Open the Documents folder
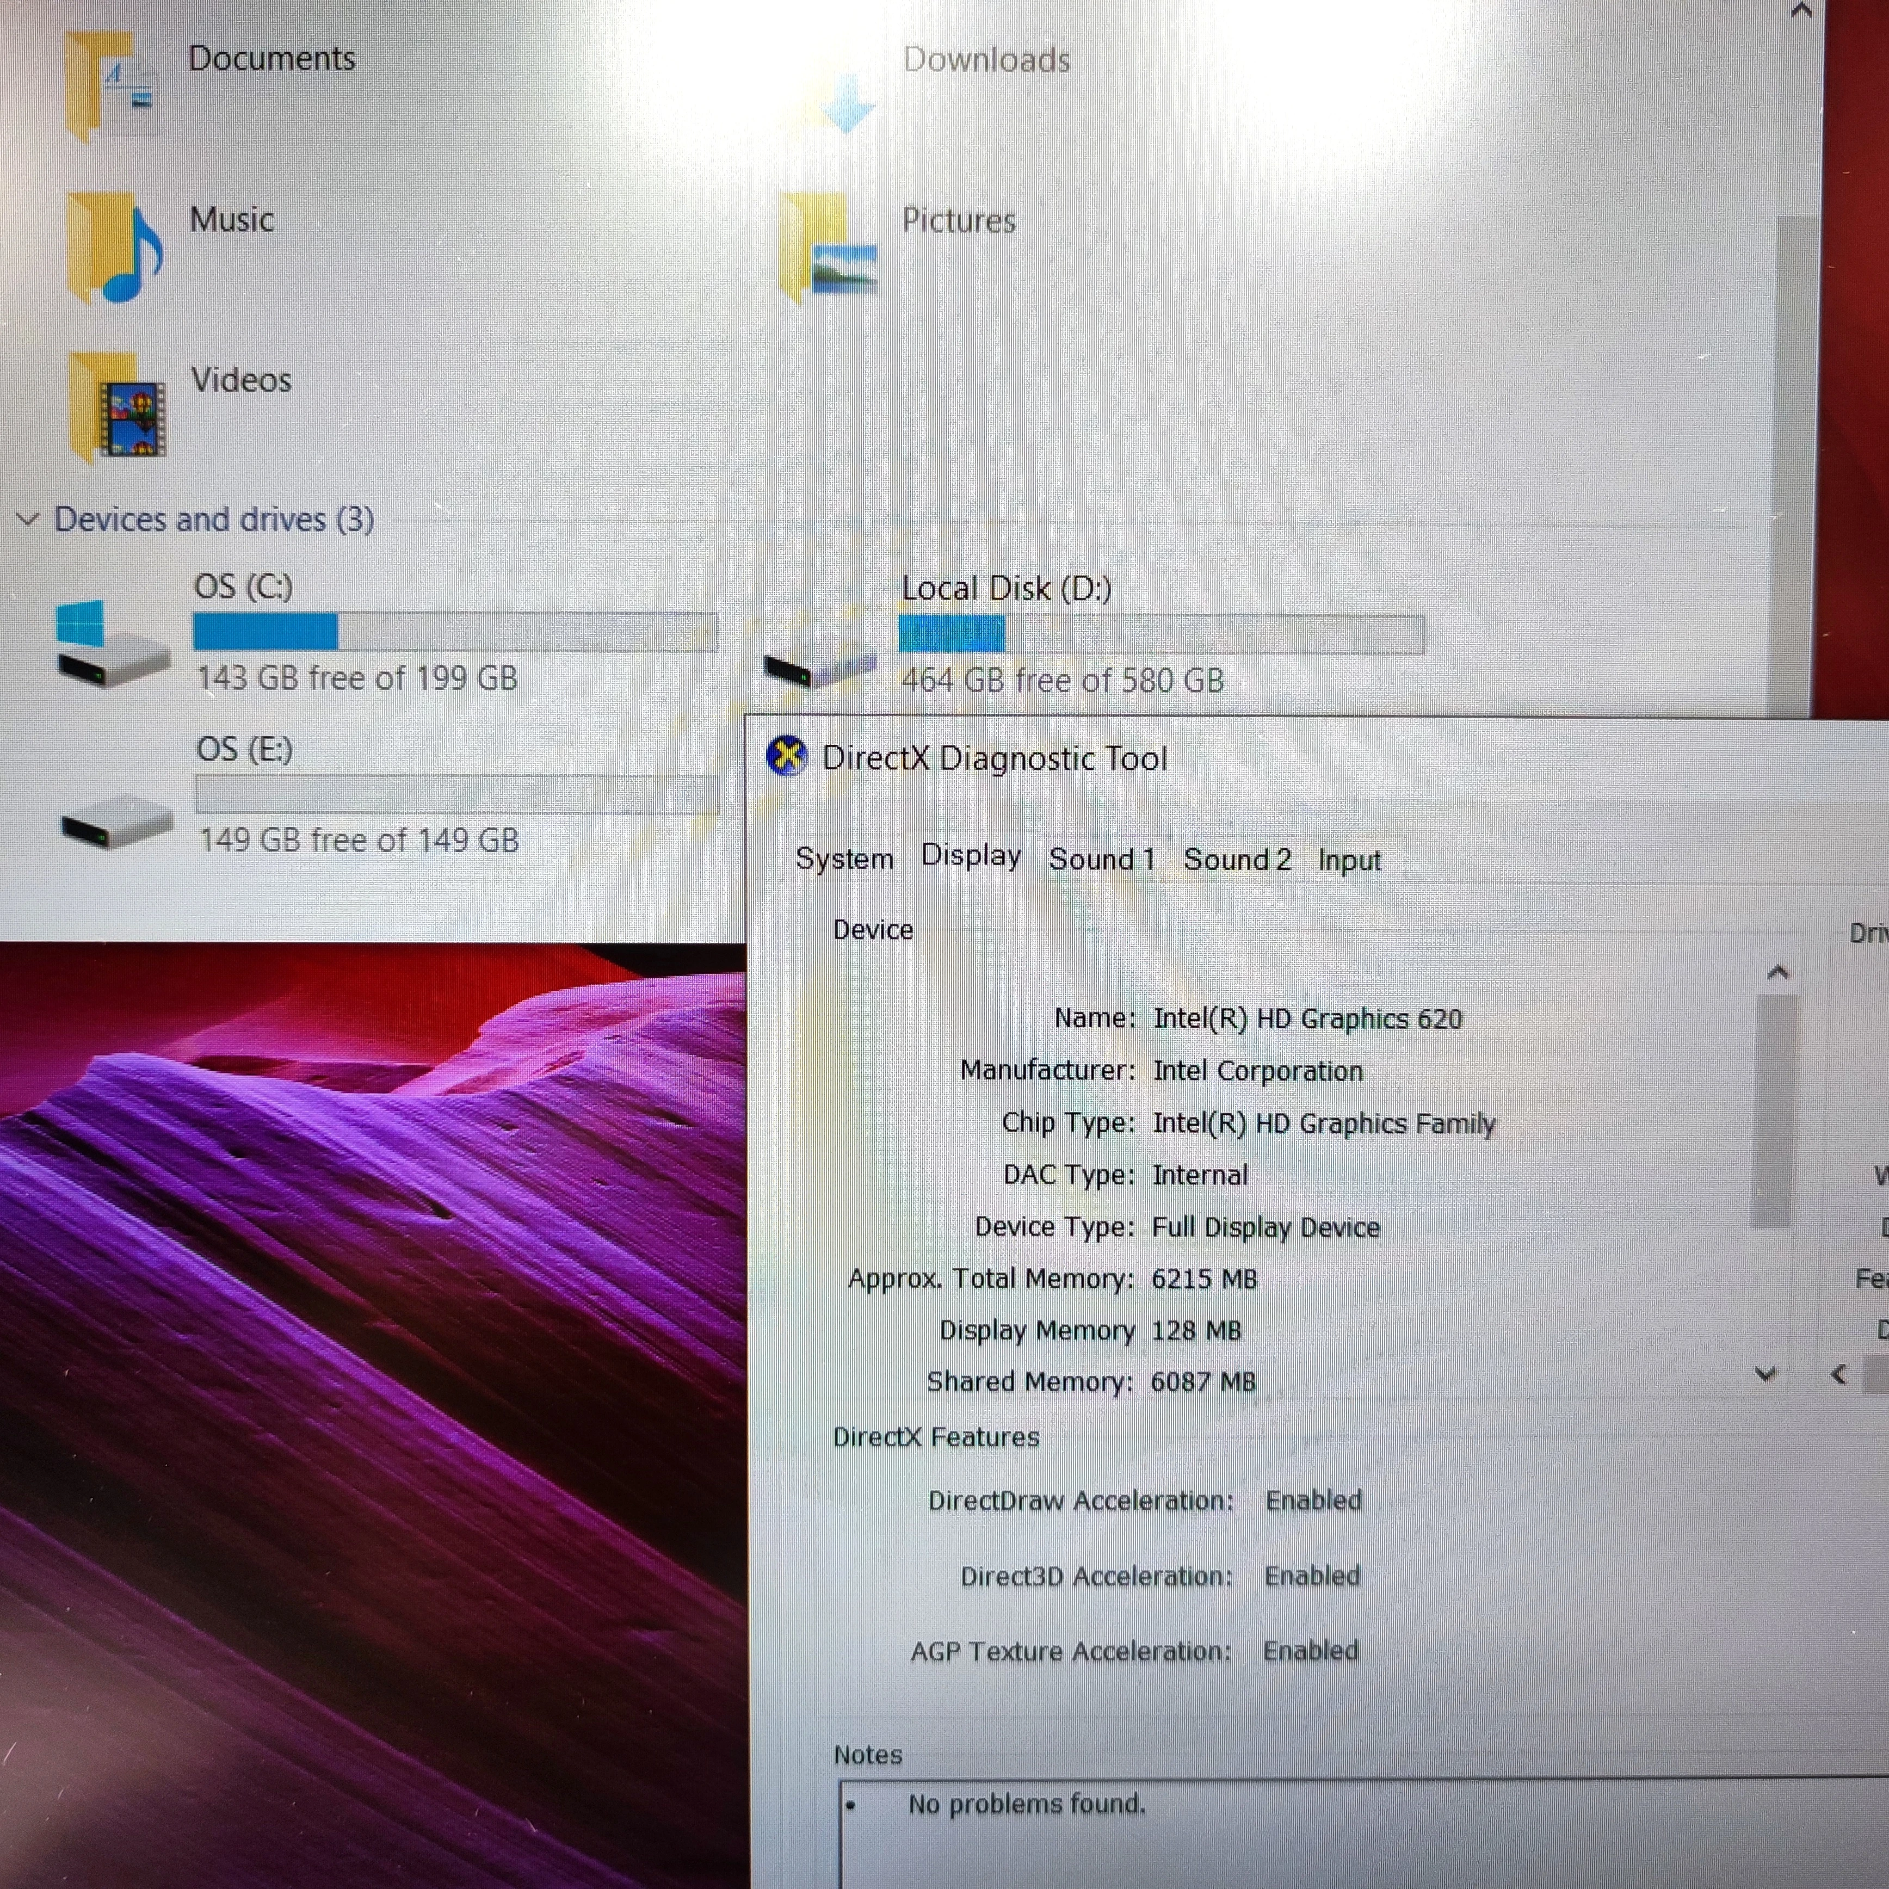Viewport: 1889px width, 1889px height. click(x=271, y=59)
